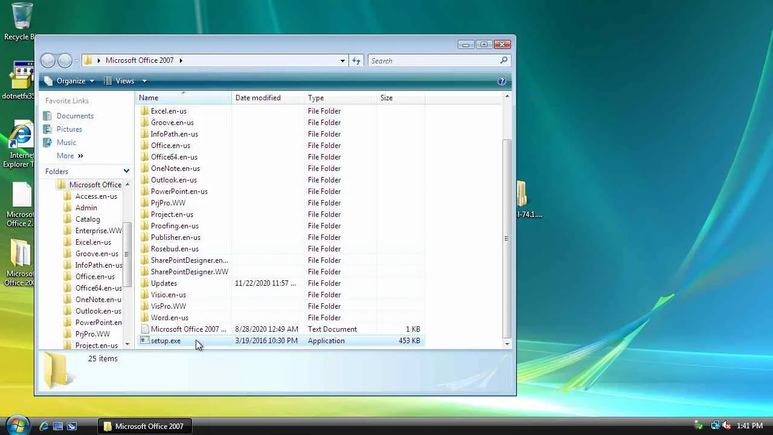The height and width of the screenshot is (435, 773).
Task: Click the Views button
Action: tap(119, 81)
